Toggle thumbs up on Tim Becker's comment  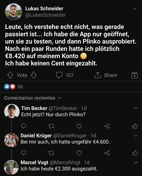pyautogui.click(x=135, y=126)
